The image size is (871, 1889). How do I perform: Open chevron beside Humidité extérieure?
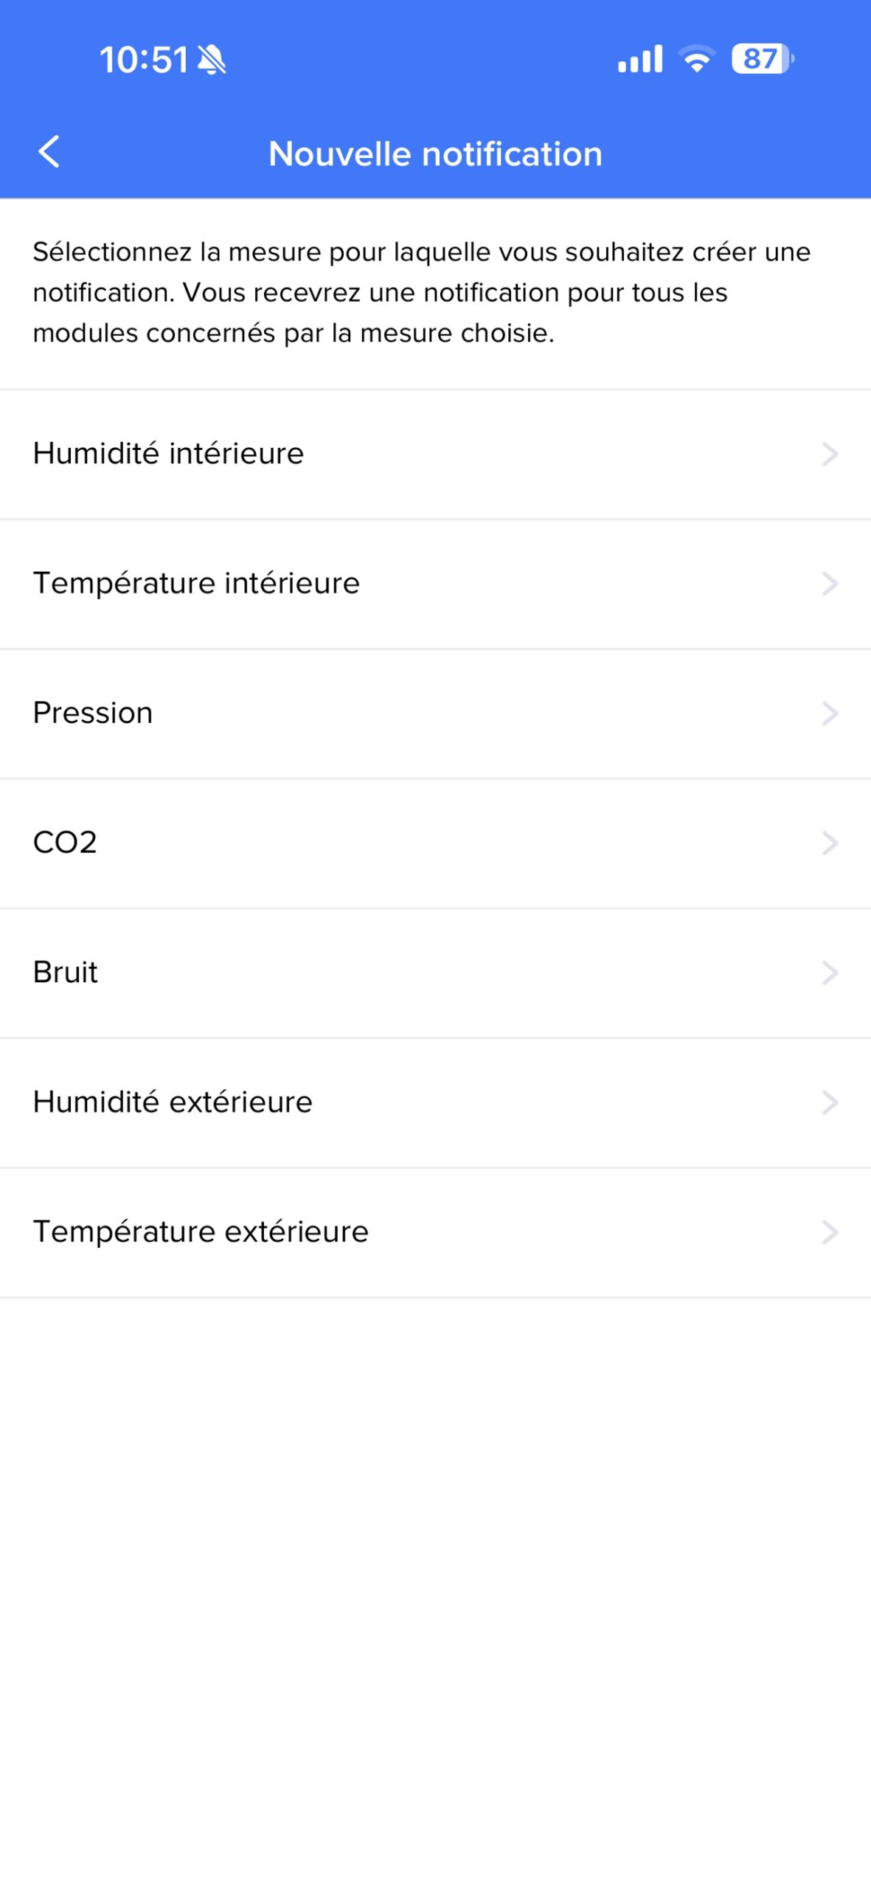pyautogui.click(x=830, y=1103)
